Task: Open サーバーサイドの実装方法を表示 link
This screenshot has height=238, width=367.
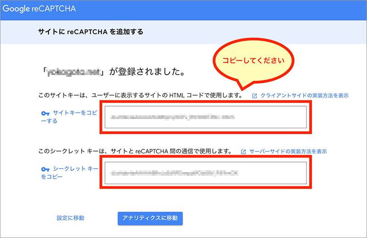Action: (x=288, y=151)
